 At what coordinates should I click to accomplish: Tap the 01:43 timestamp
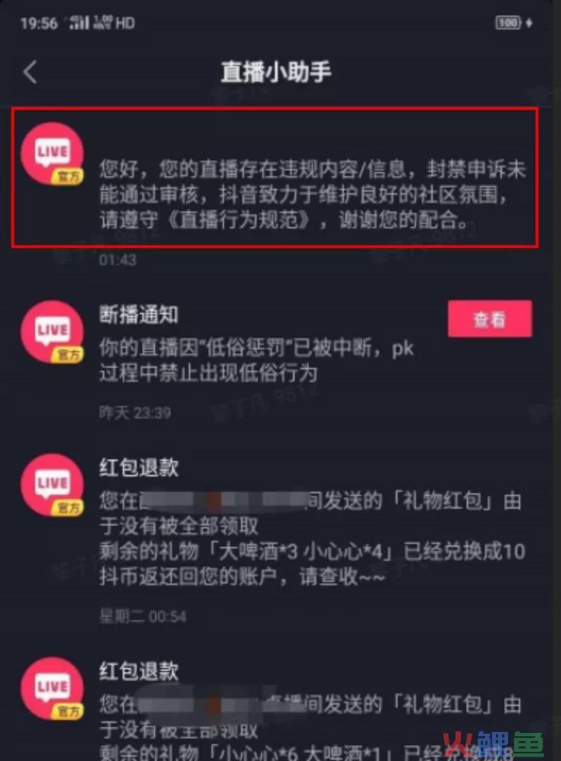click(118, 260)
